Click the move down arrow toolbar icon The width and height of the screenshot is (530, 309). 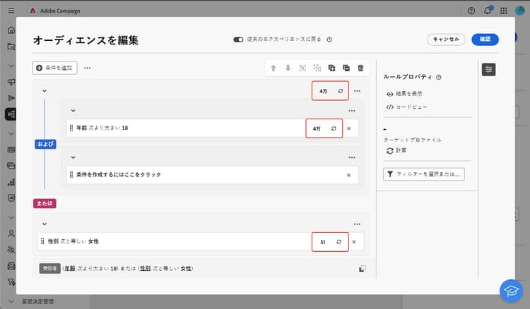[x=288, y=68]
